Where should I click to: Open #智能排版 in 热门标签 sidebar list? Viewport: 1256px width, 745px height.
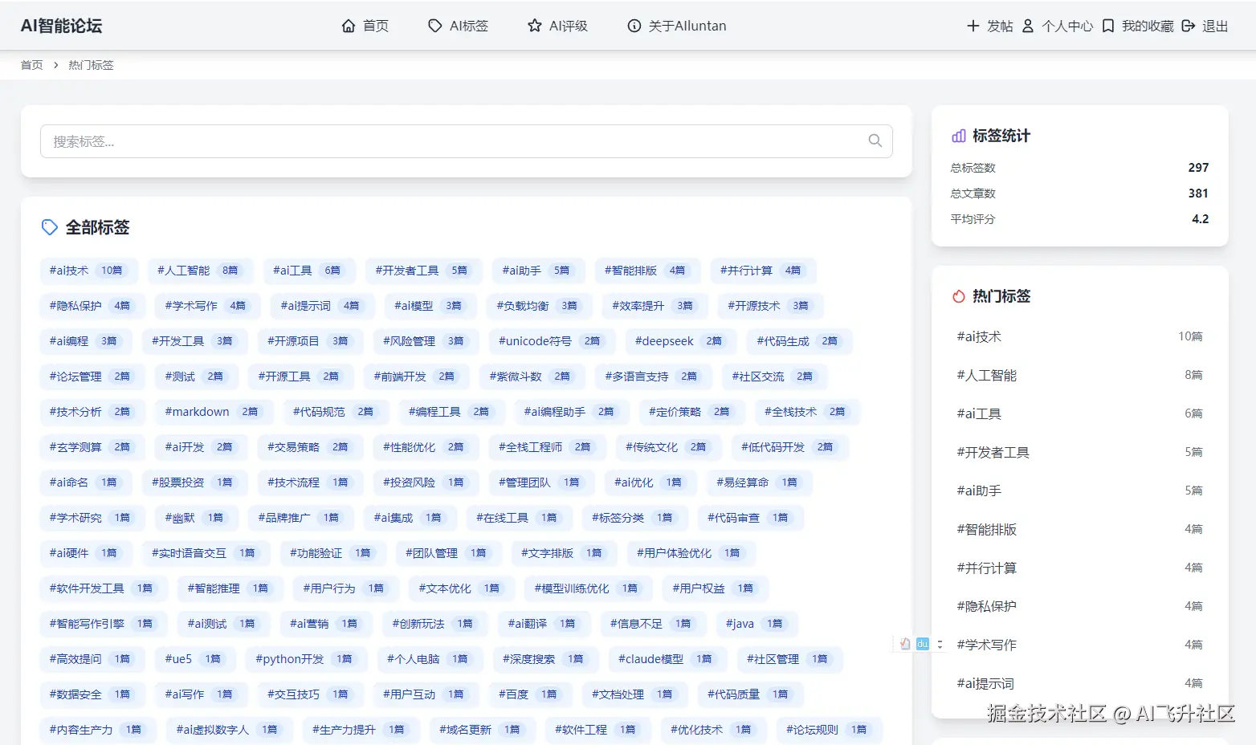1079,529
